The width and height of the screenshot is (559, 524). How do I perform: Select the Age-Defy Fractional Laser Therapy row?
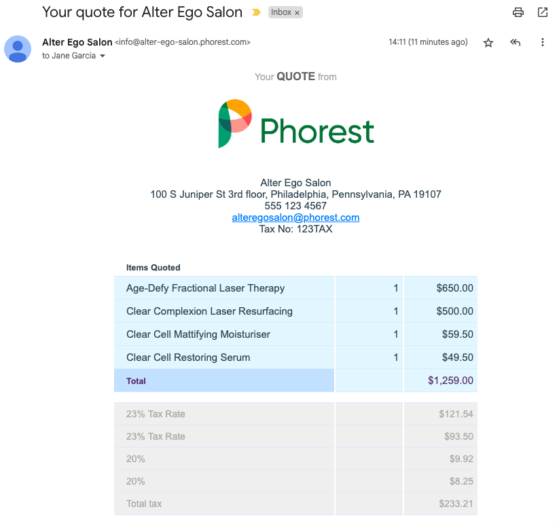point(205,288)
